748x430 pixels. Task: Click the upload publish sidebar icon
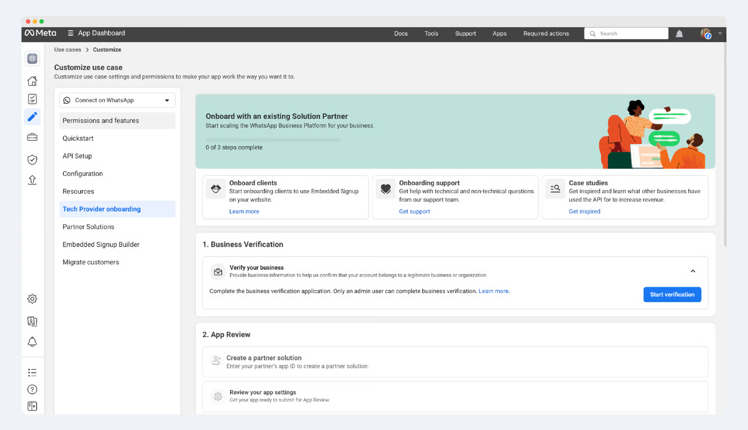[x=32, y=180]
